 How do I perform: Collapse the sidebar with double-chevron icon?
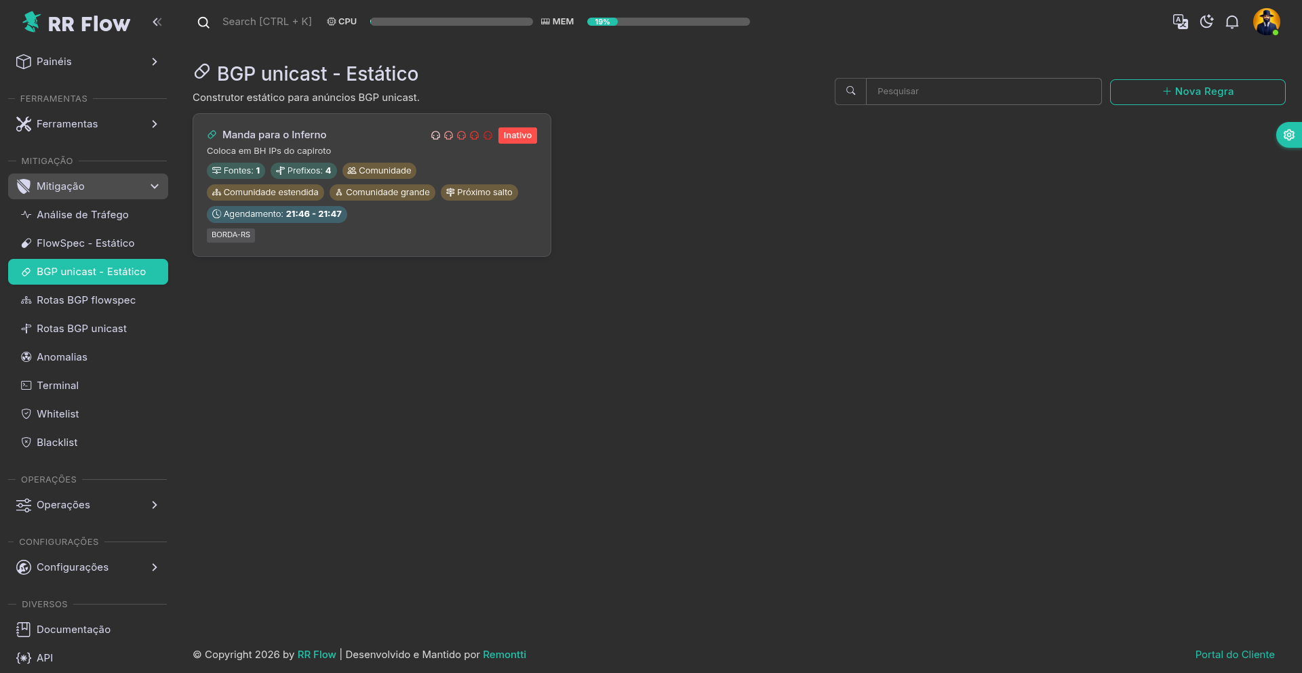[x=157, y=22]
